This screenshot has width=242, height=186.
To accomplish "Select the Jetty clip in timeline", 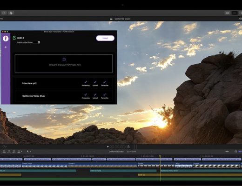I will pyautogui.click(x=184, y=165).
